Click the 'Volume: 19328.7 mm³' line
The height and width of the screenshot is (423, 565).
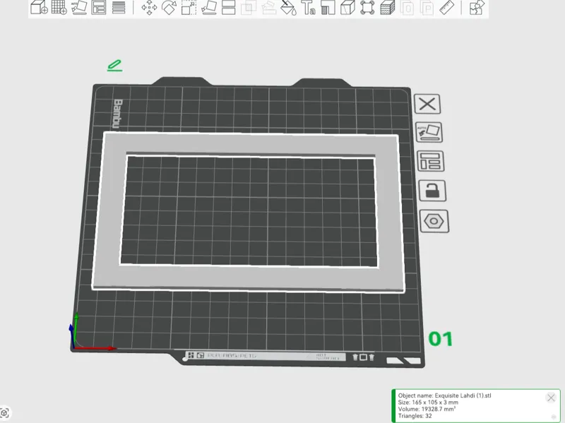427,410
